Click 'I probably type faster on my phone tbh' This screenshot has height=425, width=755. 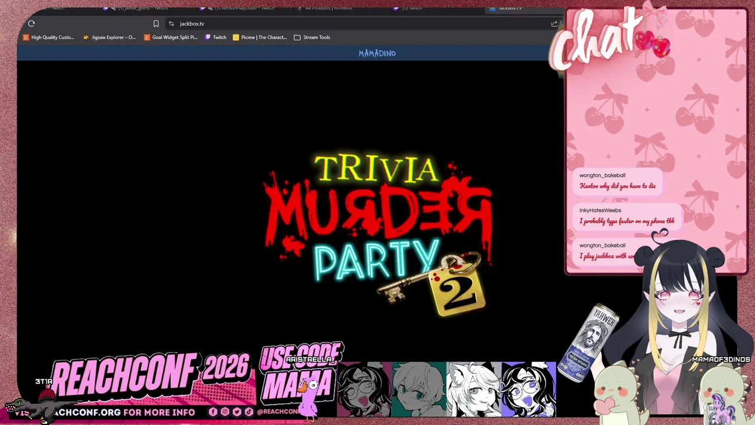click(x=626, y=221)
